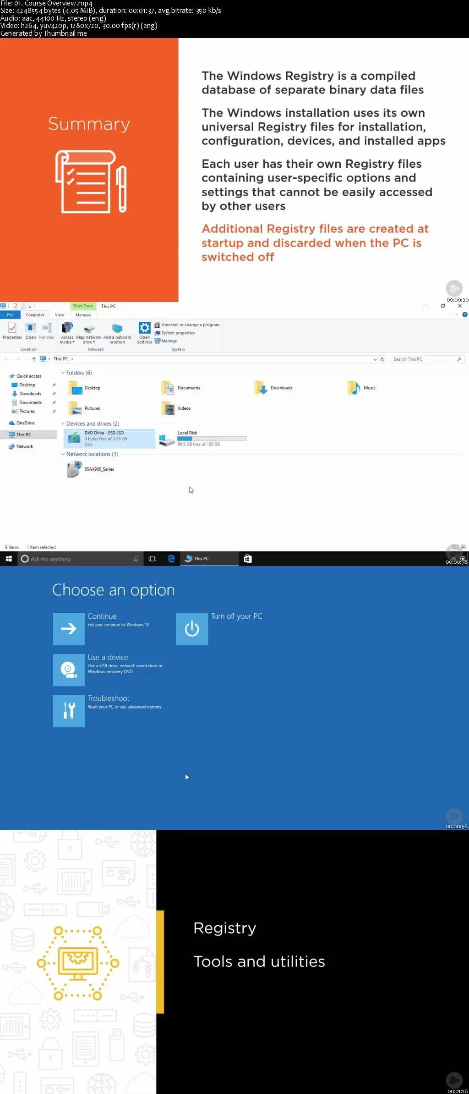The image size is (469, 1094).
Task: Click the Drive Tools contextual tab header
Action: 83,306
